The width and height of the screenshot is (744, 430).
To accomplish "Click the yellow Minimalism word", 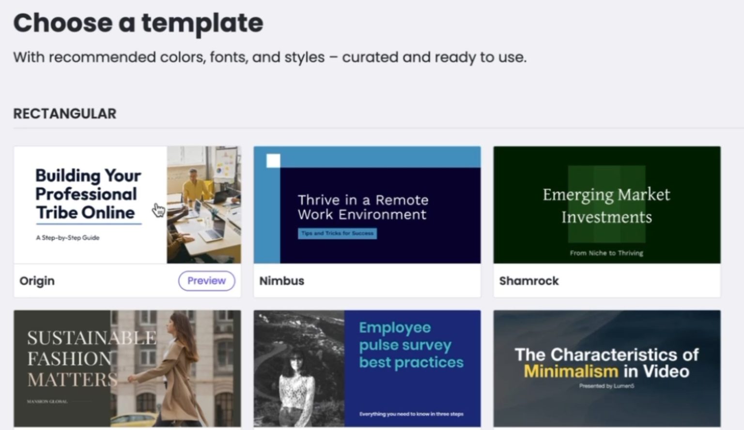I will 571,371.
